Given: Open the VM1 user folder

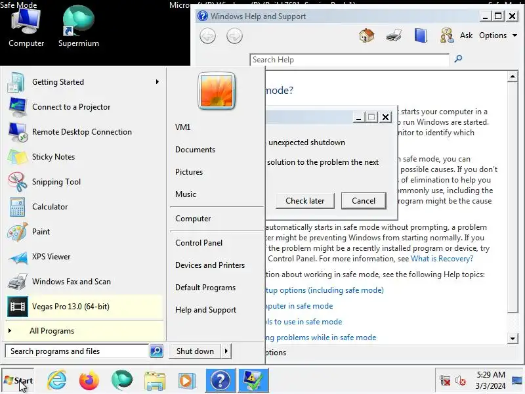Looking at the screenshot, I should pos(183,127).
